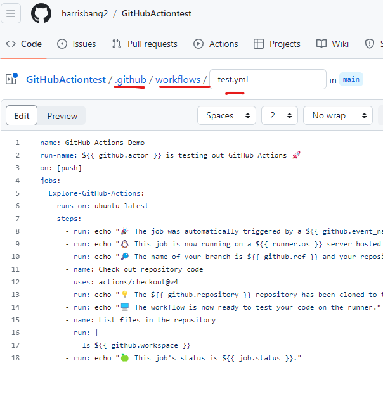The image size is (383, 413).
Task: Go to GitHub homepage via Octocat logo
Action: 41,13
